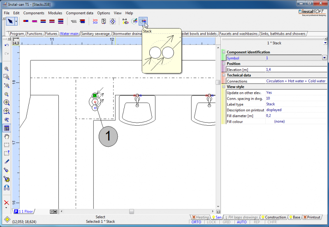Open the Sinks, bathtubs and showers tab
The height and width of the screenshot is (227, 329).
283,34
